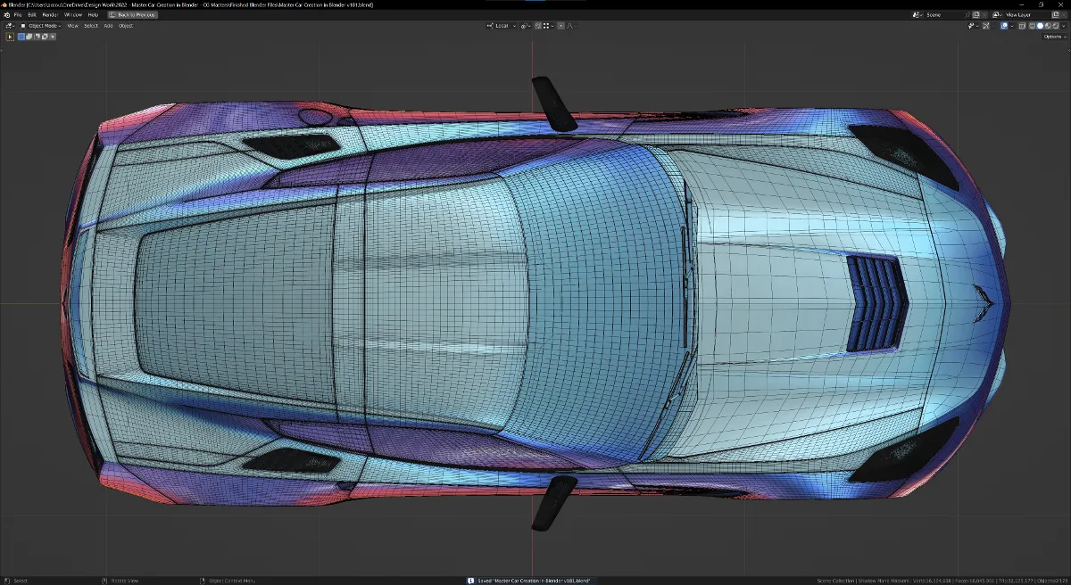
Task: Open the Render menu
Action: tap(50, 15)
